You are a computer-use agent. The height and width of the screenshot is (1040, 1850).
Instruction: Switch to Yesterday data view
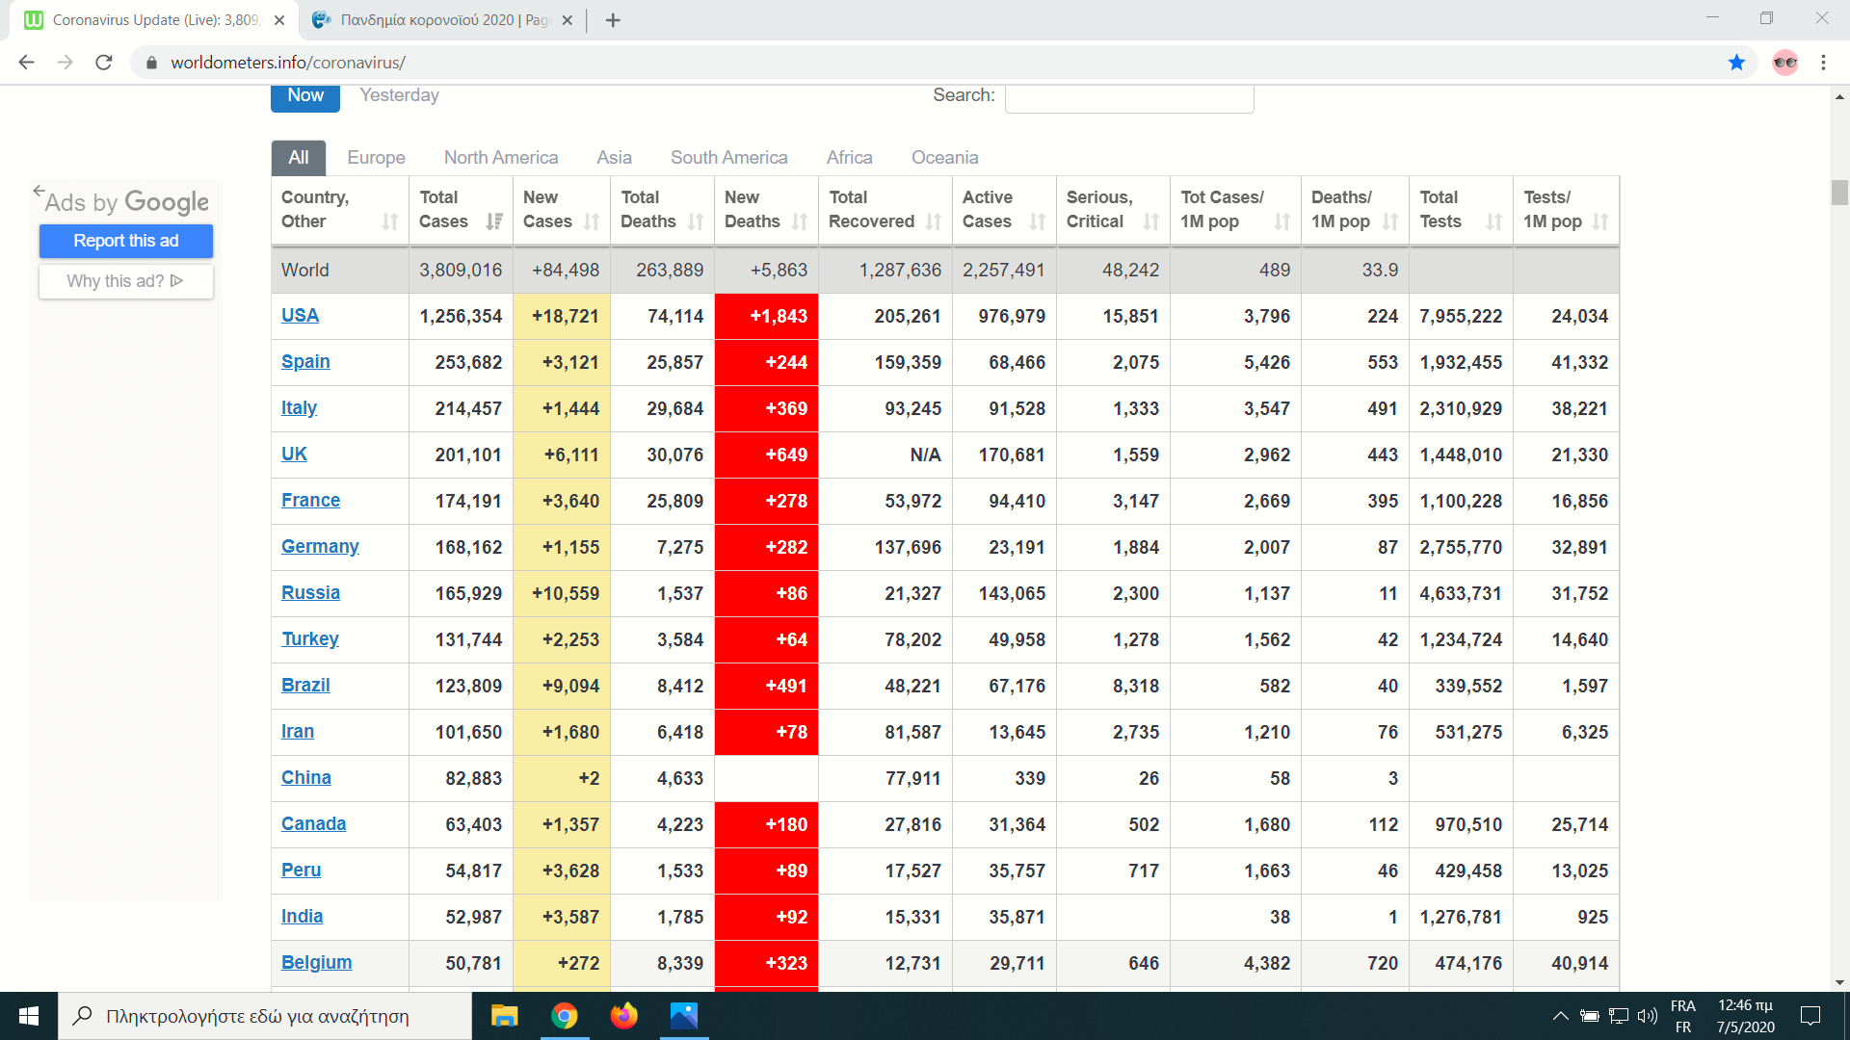[x=399, y=95]
